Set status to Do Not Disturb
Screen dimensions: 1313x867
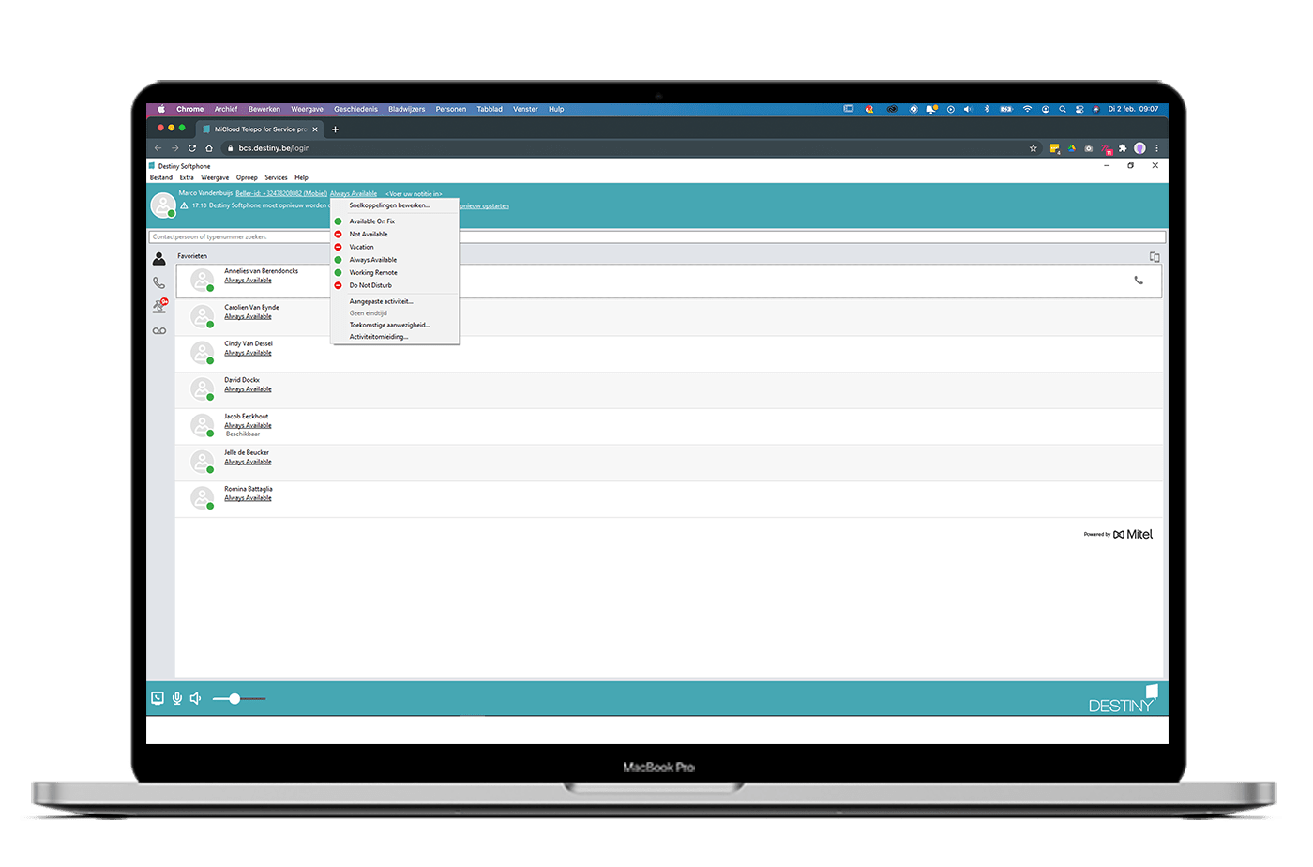(395, 285)
